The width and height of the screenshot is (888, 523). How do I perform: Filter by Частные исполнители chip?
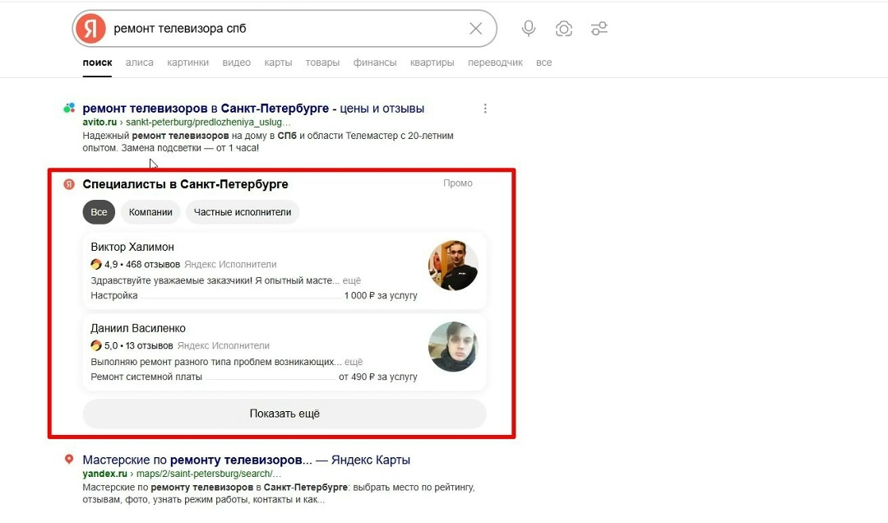click(243, 212)
